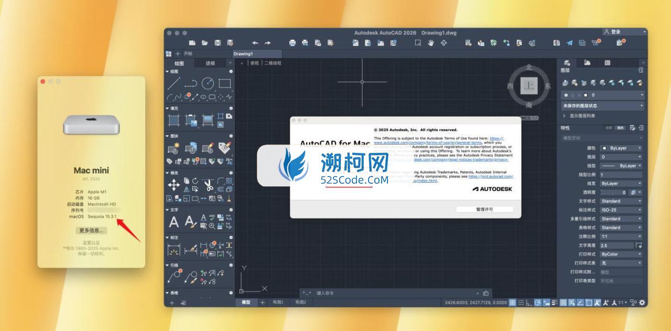671x331 pixels.
Task: Switch to the 绘图 tool tab
Action: click(179, 63)
